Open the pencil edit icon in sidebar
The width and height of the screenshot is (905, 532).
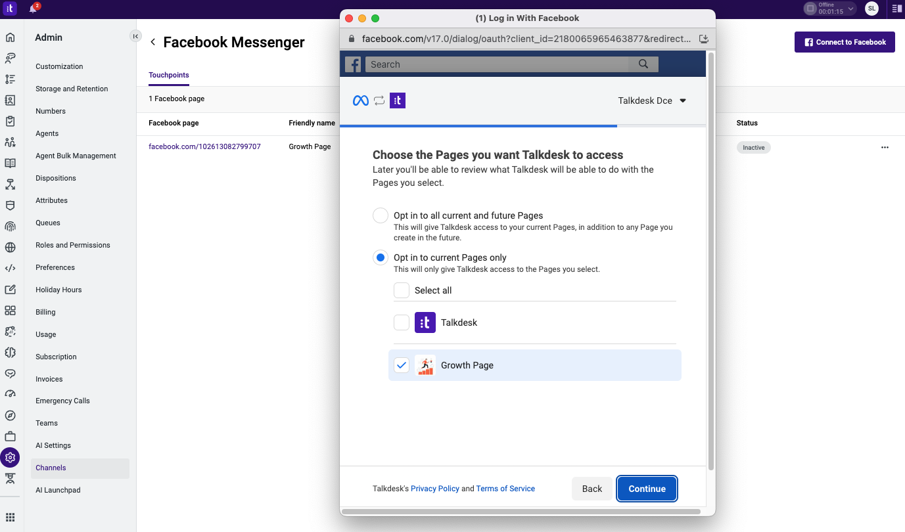(x=10, y=290)
